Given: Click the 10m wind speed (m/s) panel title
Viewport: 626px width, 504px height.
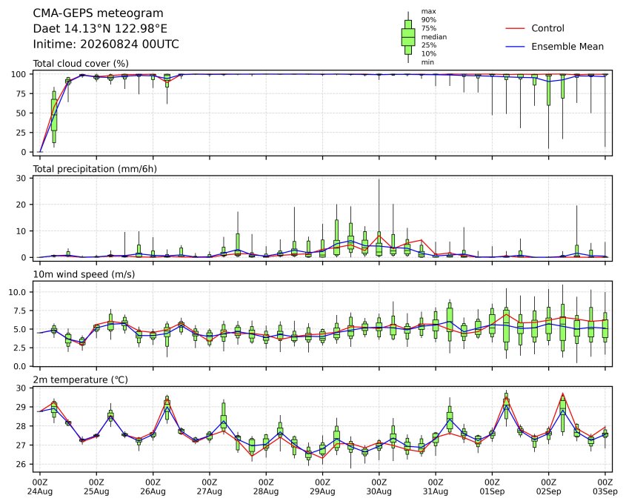Looking at the screenshot, I should pos(84,274).
